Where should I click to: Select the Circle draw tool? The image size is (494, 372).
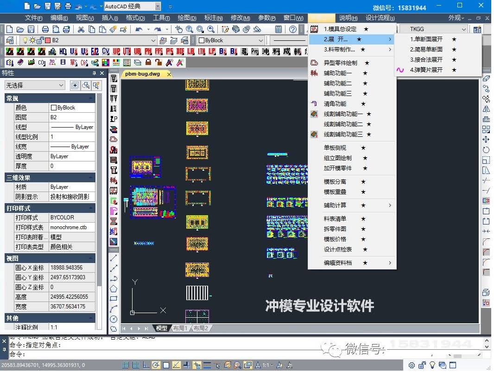(114, 319)
